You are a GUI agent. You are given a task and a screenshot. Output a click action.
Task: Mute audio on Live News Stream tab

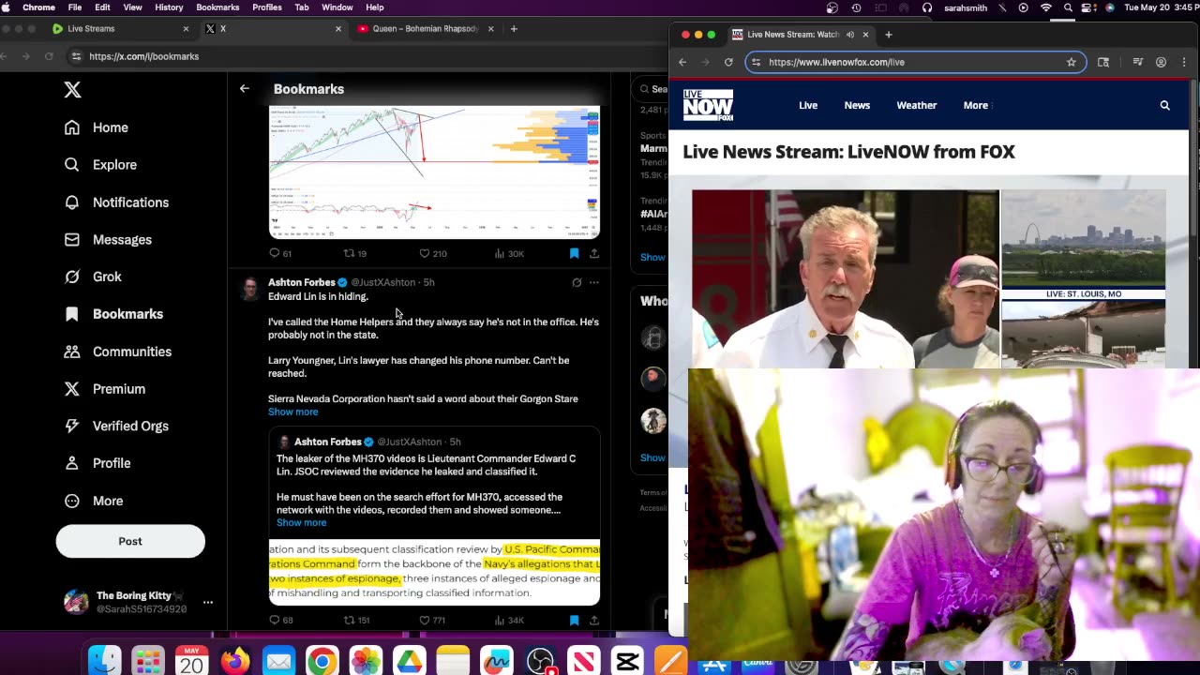(849, 35)
